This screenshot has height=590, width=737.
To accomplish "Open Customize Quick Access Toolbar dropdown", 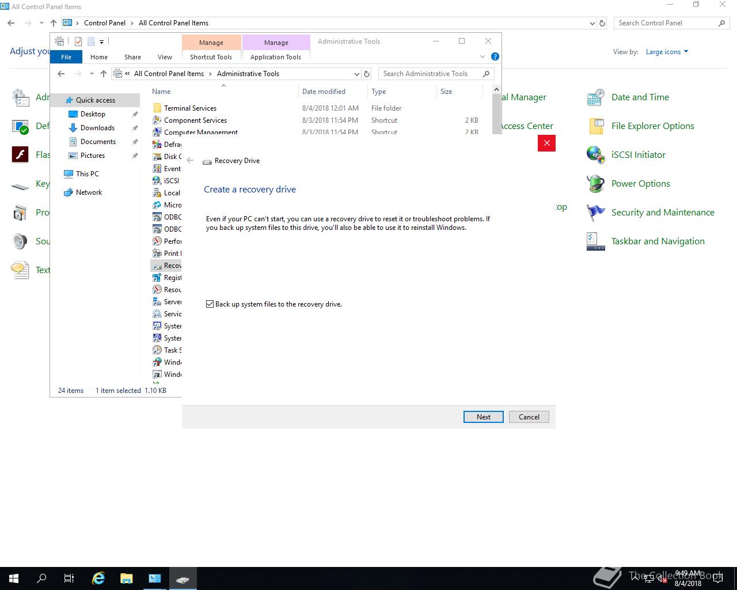I will 101,41.
